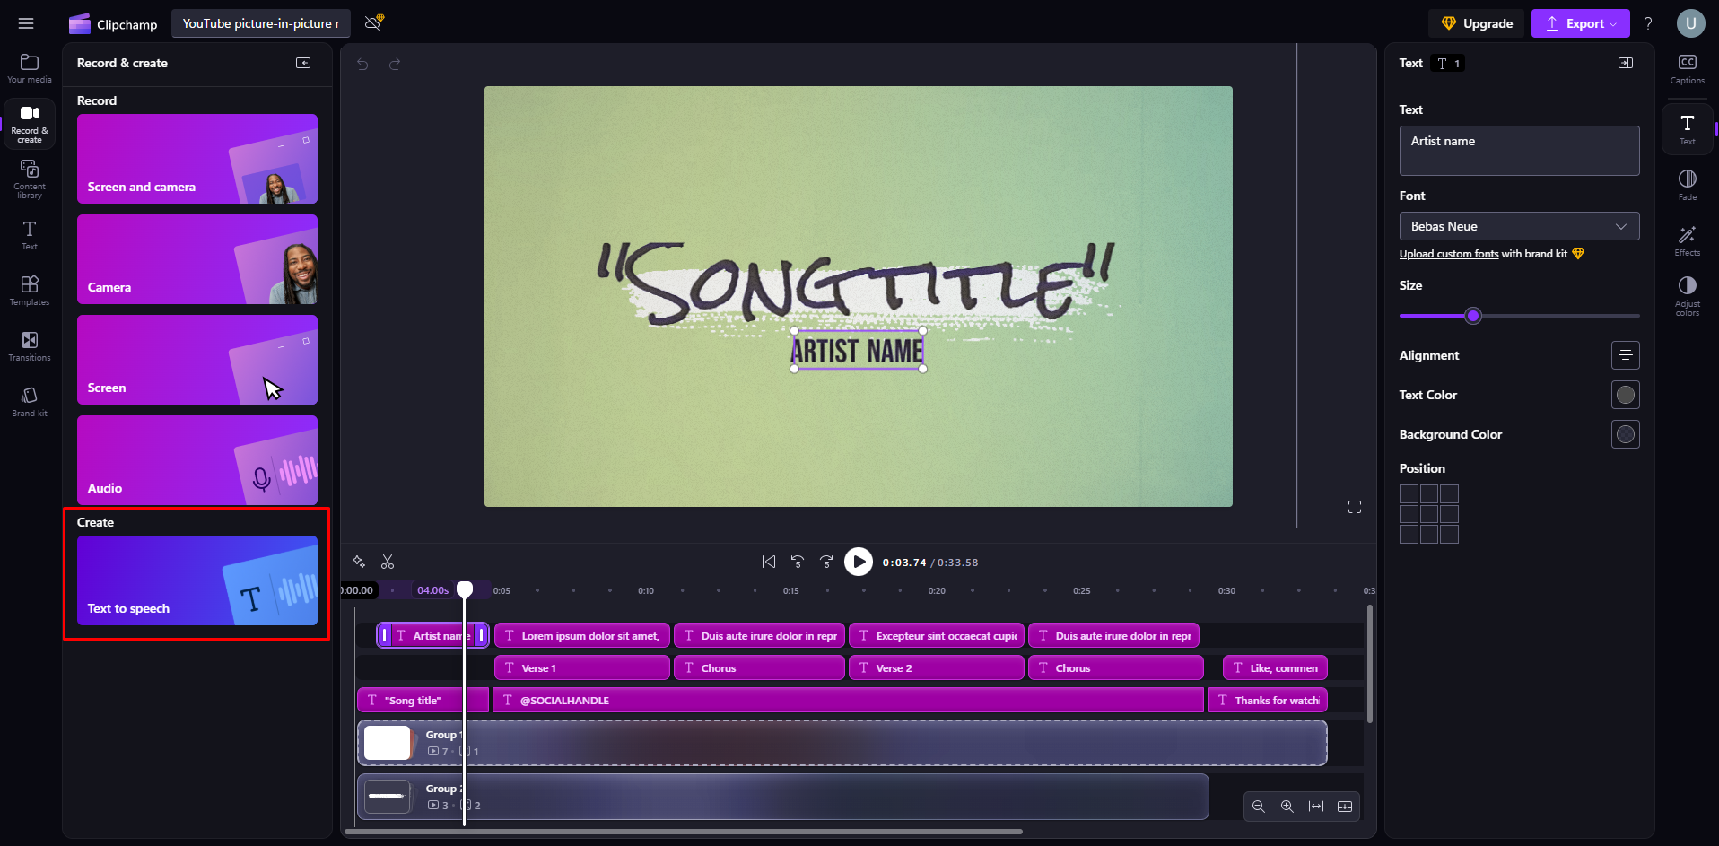The width and height of the screenshot is (1719, 846).
Task: Click the cloud sync status icon
Action: [374, 22]
